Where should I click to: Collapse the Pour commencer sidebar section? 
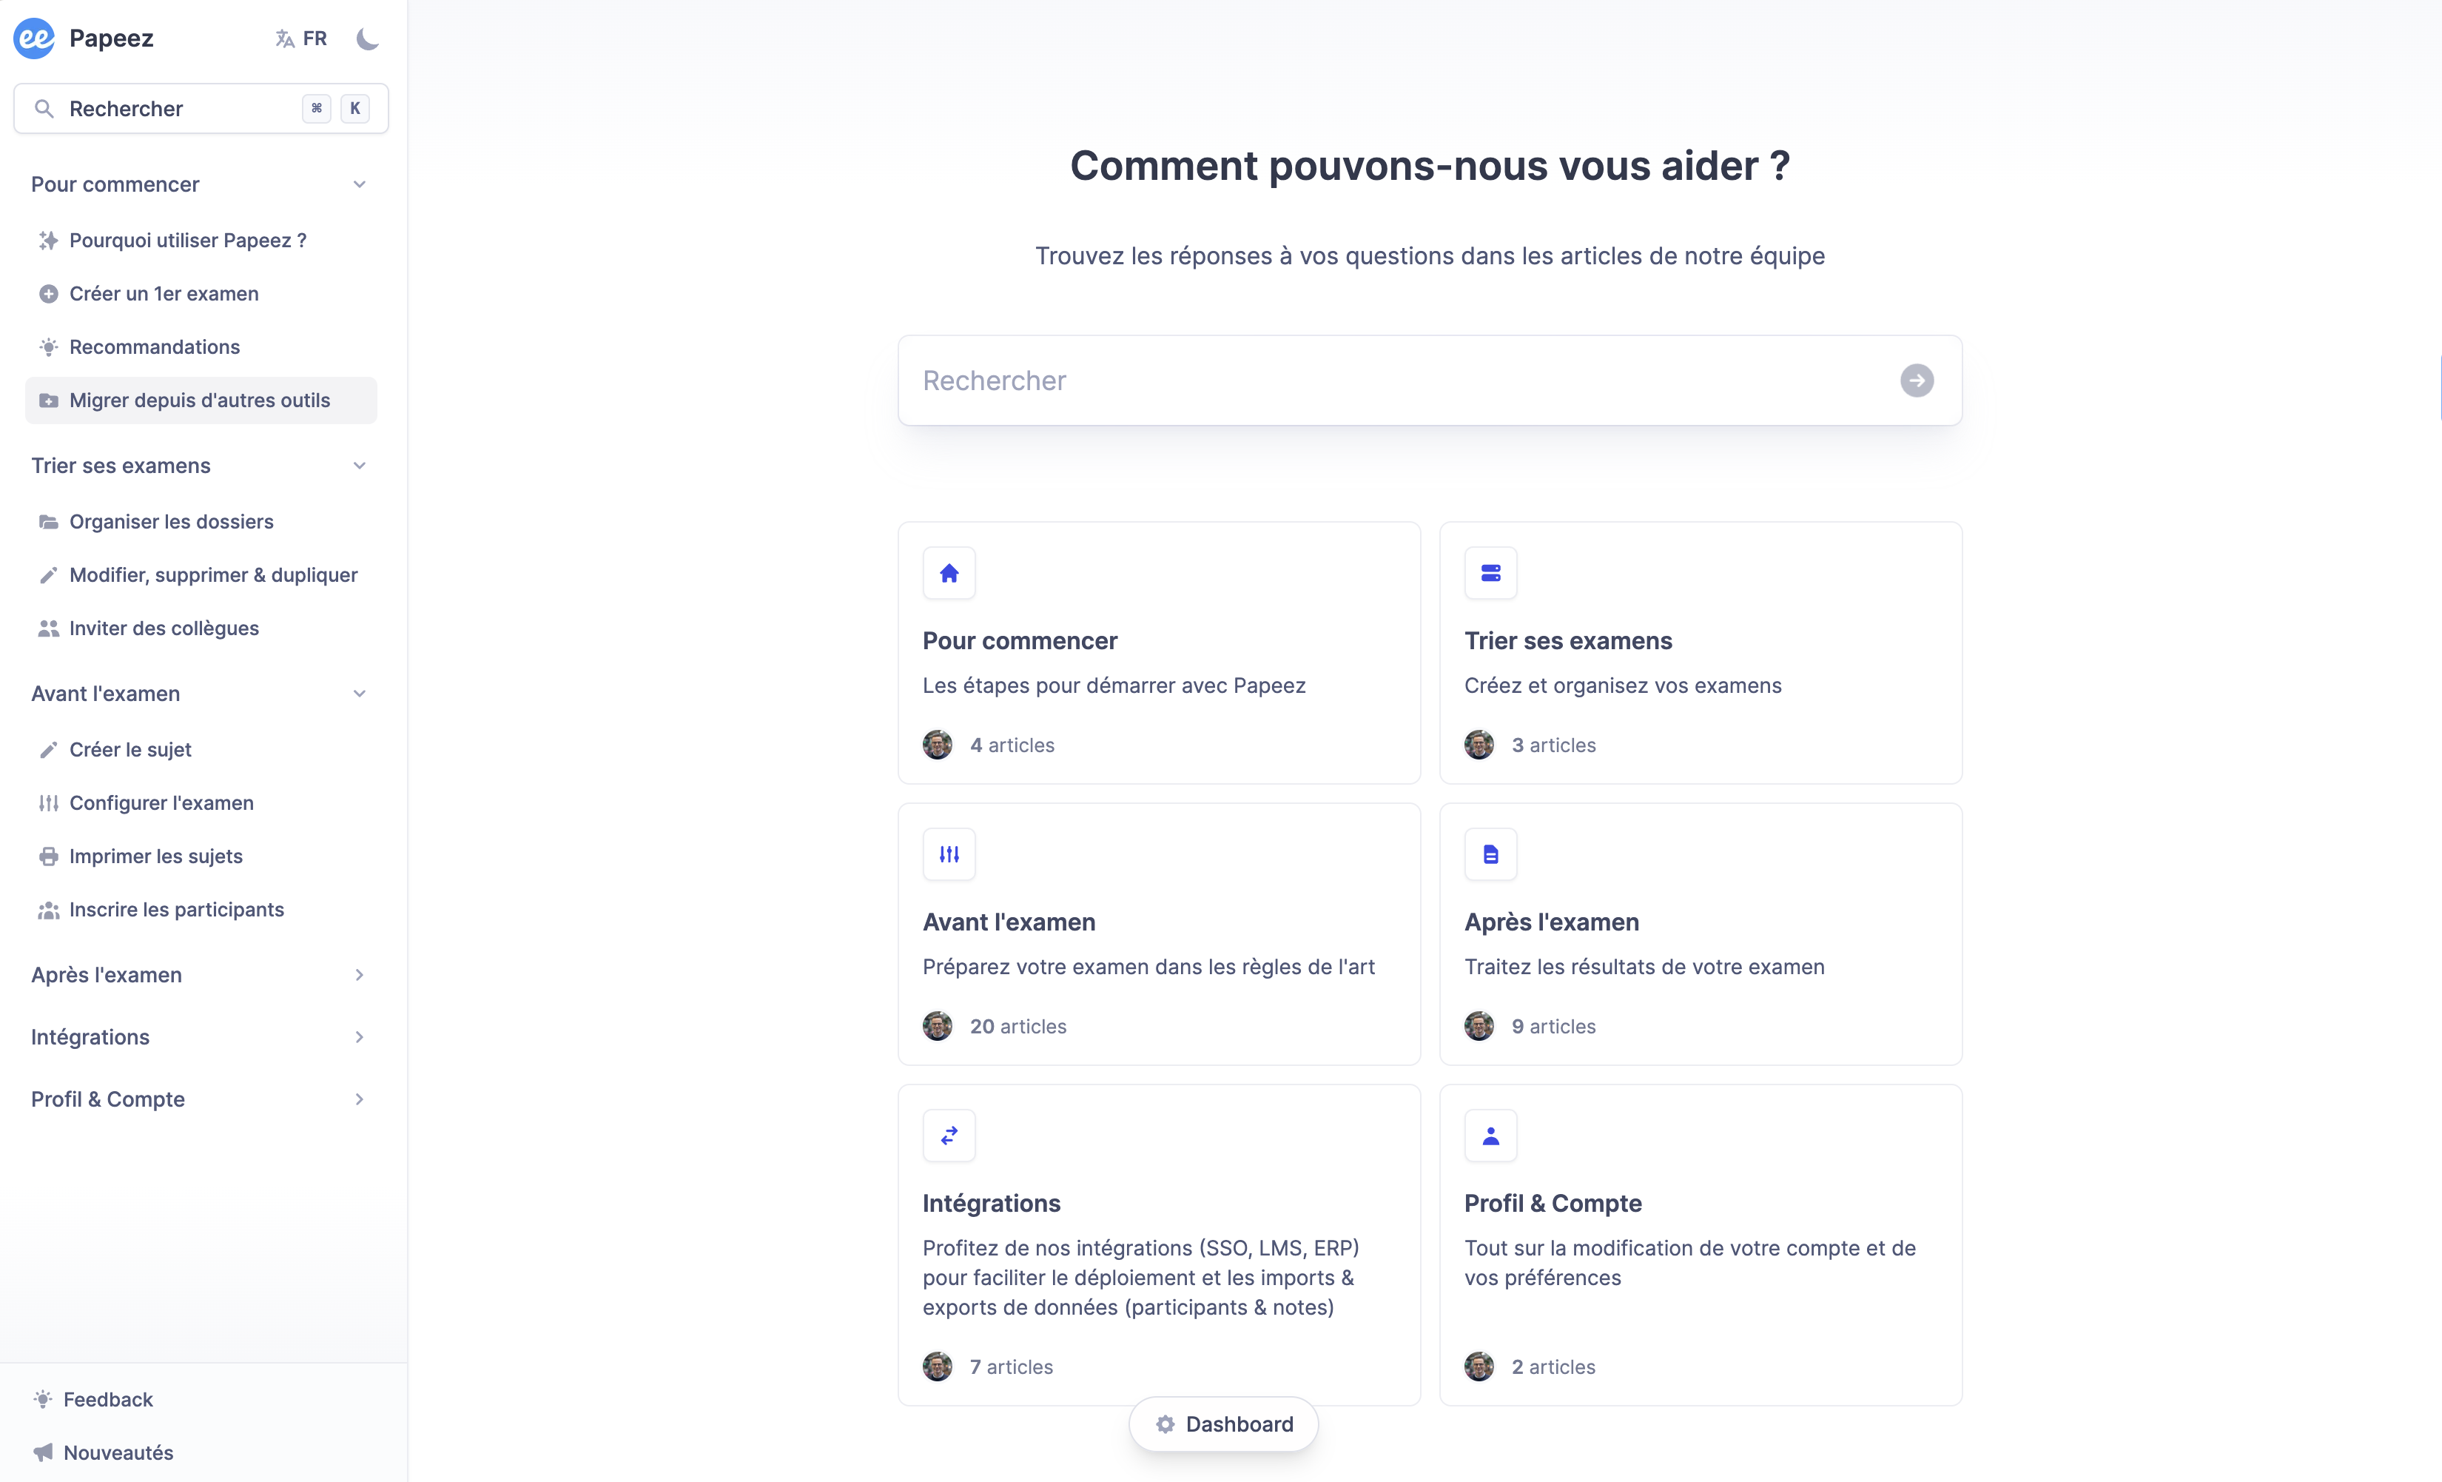coord(360,184)
